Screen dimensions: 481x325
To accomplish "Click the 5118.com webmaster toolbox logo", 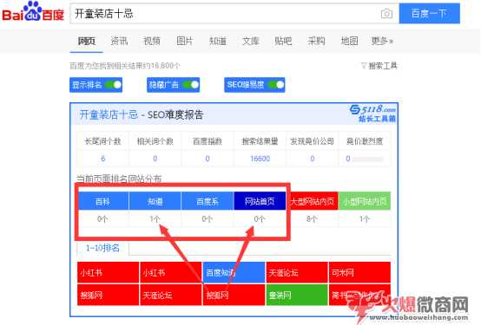I will click(372, 113).
